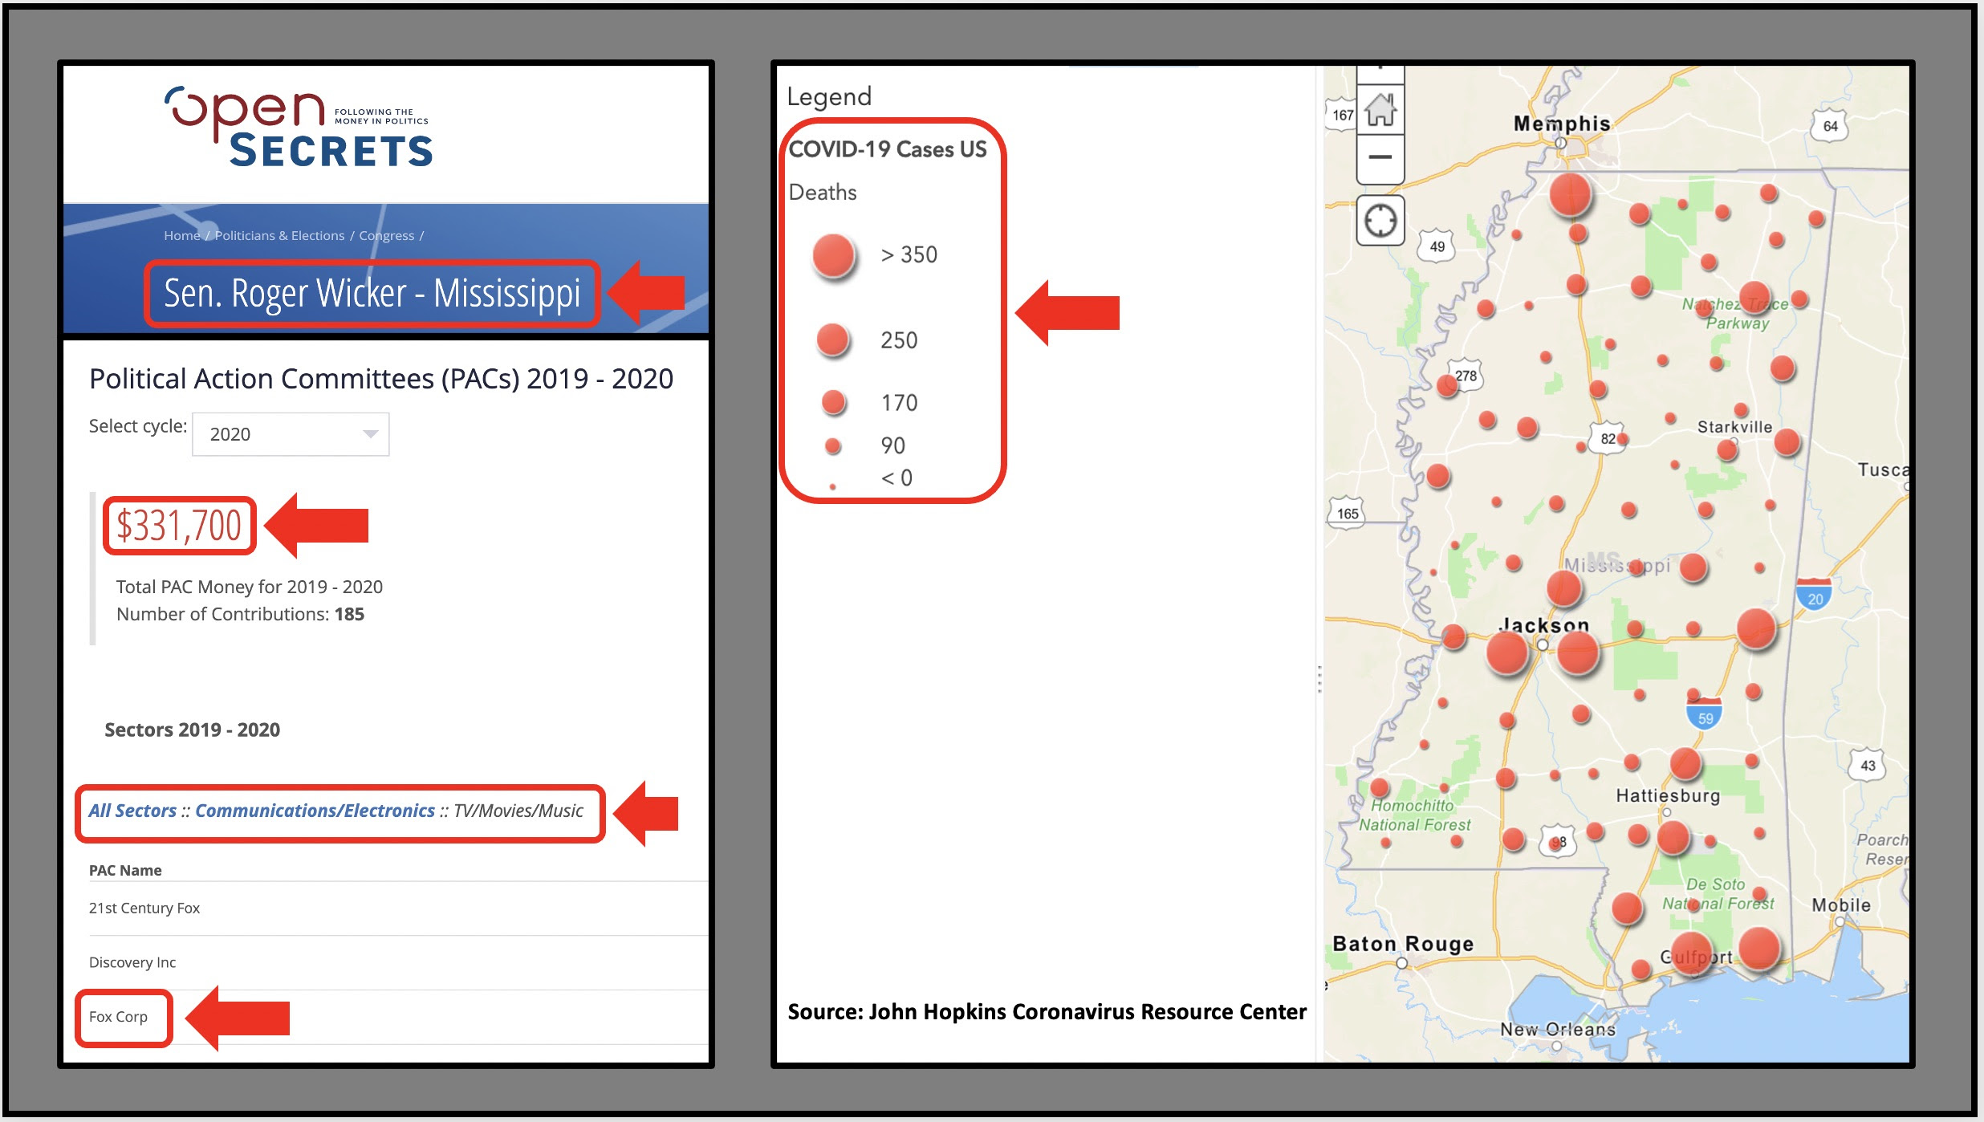
Task: Click the locate-me crosshair map button
Action: pos(1380,221)
